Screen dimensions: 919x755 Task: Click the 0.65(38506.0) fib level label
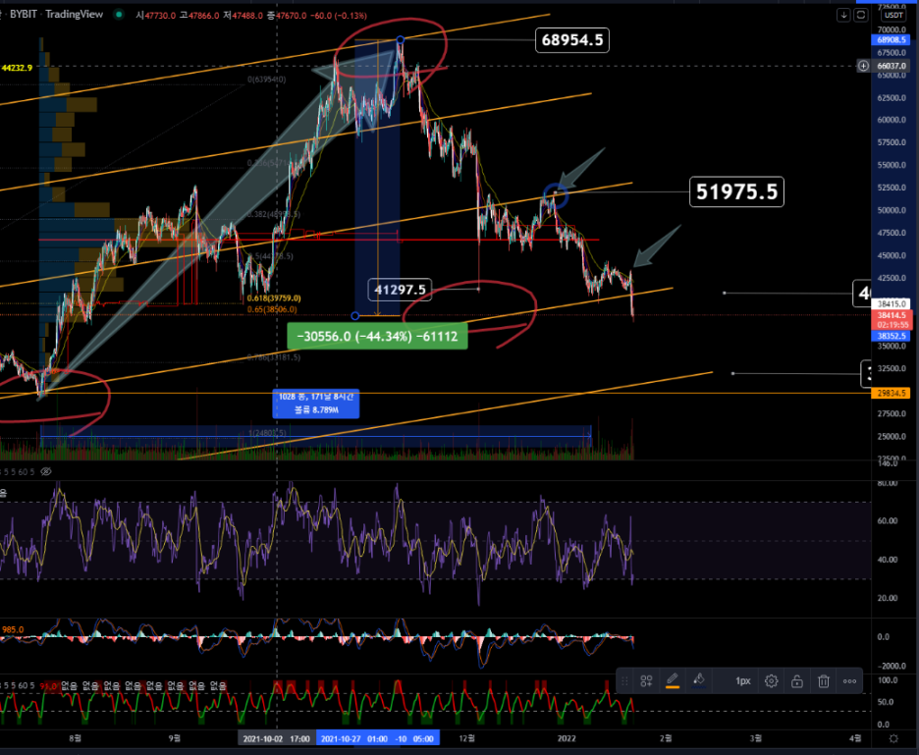272,309
